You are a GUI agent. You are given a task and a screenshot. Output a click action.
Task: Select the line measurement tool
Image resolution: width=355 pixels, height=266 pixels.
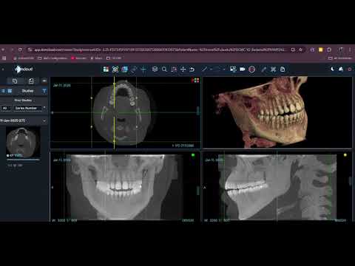click(x=204, y=69)
